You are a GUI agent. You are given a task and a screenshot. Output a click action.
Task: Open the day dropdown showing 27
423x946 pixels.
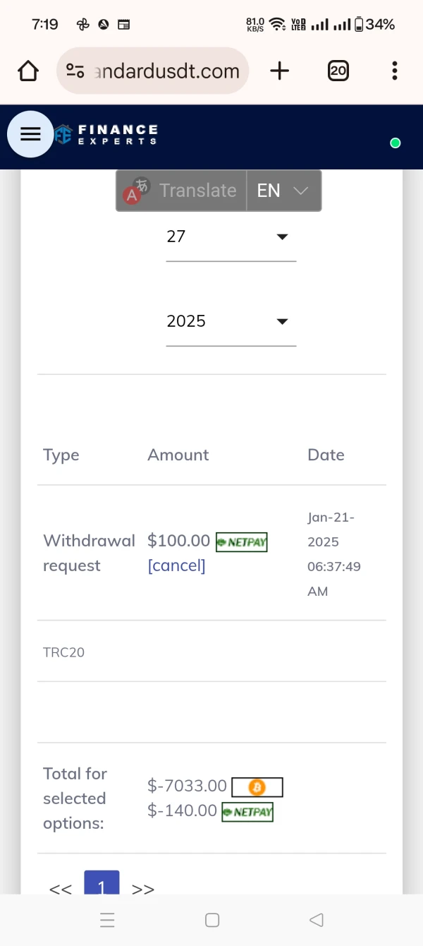[x=231, y=236]
